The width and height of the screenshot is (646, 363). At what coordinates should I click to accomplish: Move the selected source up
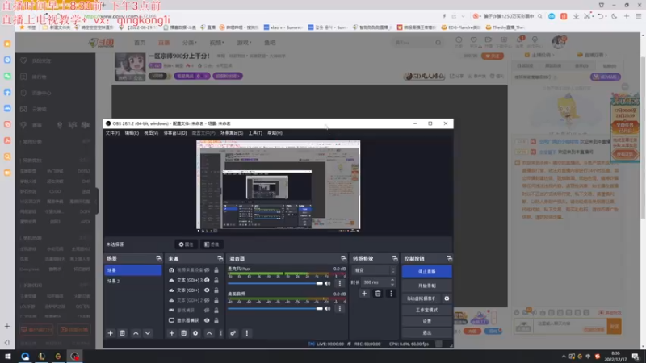tap(209, 333)
